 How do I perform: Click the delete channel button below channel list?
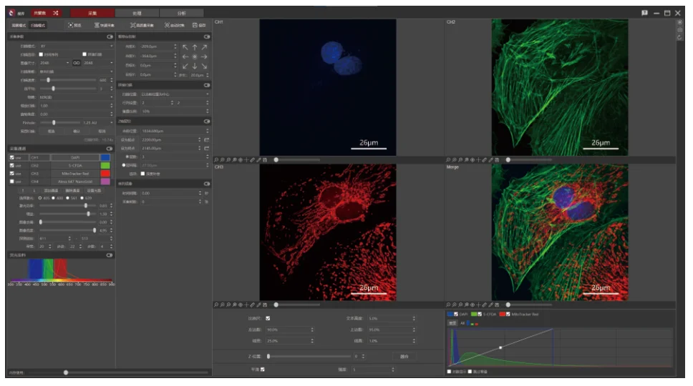tap(72, 191)
